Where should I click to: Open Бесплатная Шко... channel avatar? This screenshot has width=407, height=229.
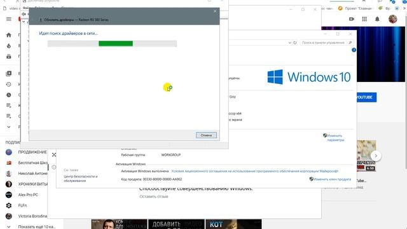(9, 163)
